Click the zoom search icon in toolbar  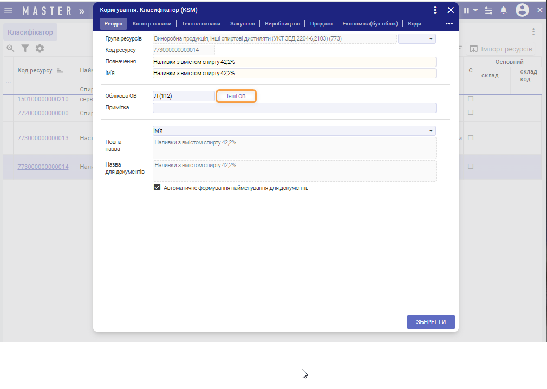point(10,49)
